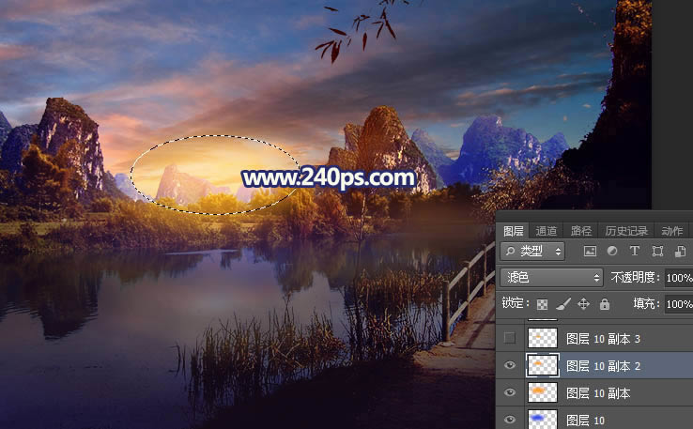Lock image pixels brush icon
This screenshot has width=693, height=429.
point(562,304)
